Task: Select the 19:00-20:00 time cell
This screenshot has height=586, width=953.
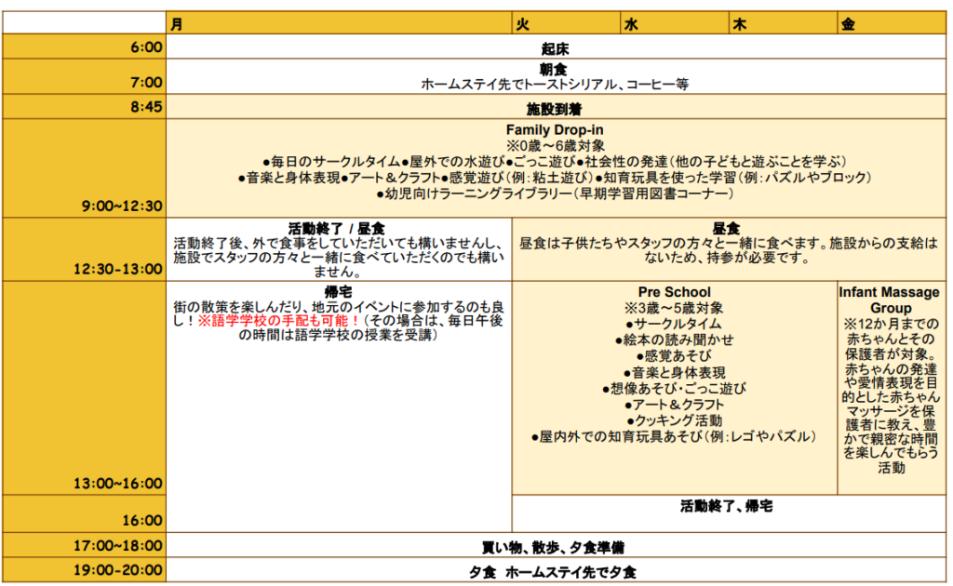Action: (x=123, y=570)
